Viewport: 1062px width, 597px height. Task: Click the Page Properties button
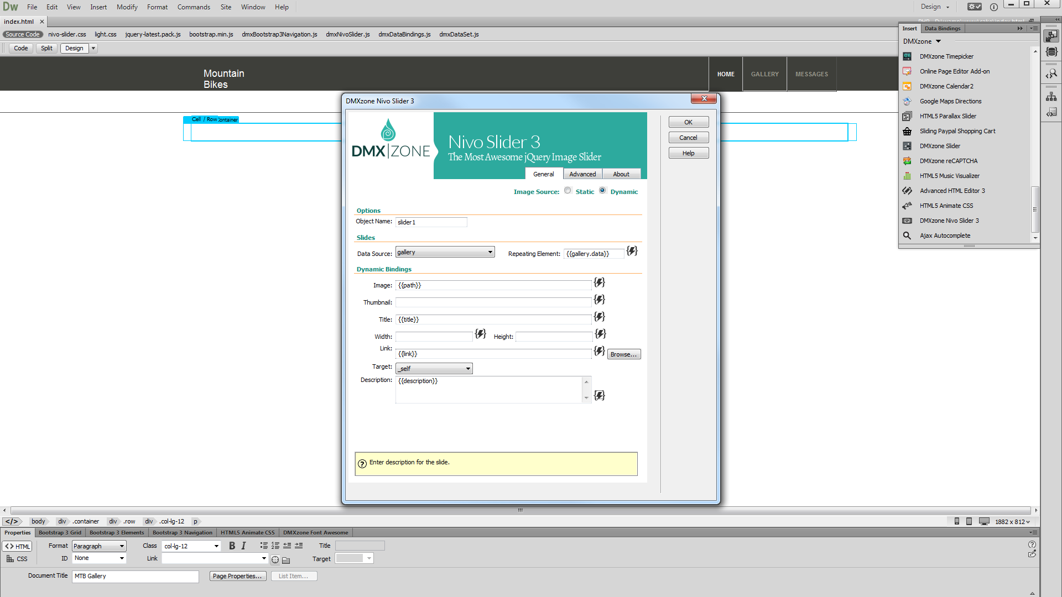point(238,576)
